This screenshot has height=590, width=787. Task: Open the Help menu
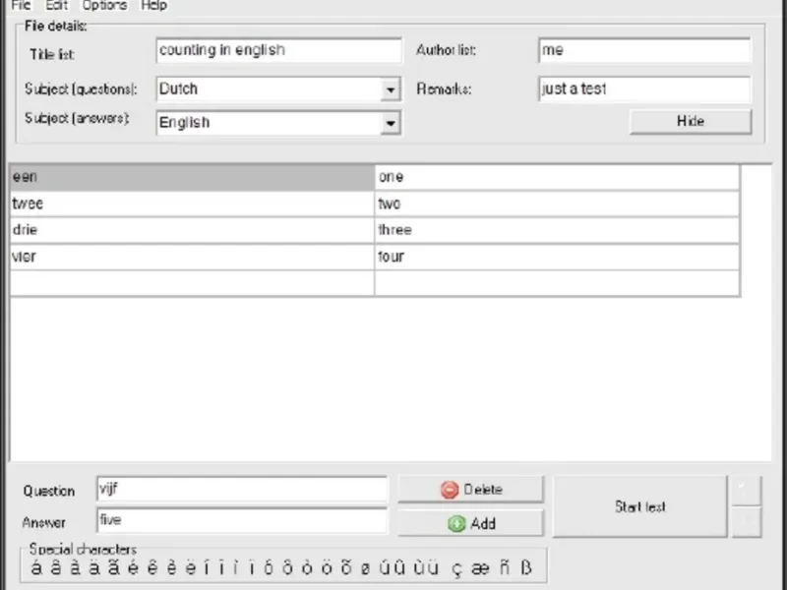pyautogui.click(x=153, y=5)
